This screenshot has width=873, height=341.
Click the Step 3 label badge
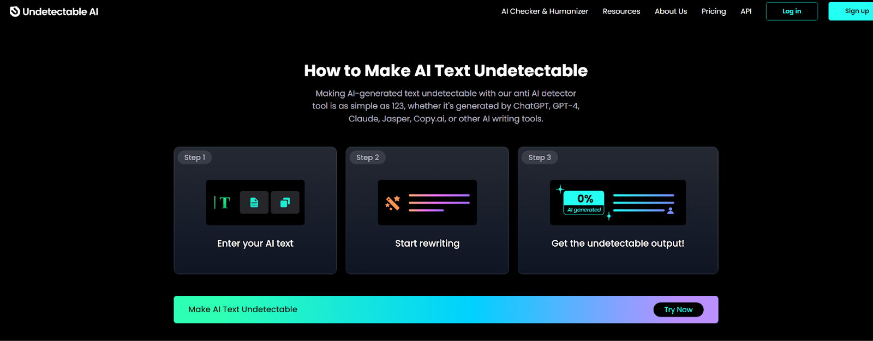pyautogui.click(x=540, y=157)
